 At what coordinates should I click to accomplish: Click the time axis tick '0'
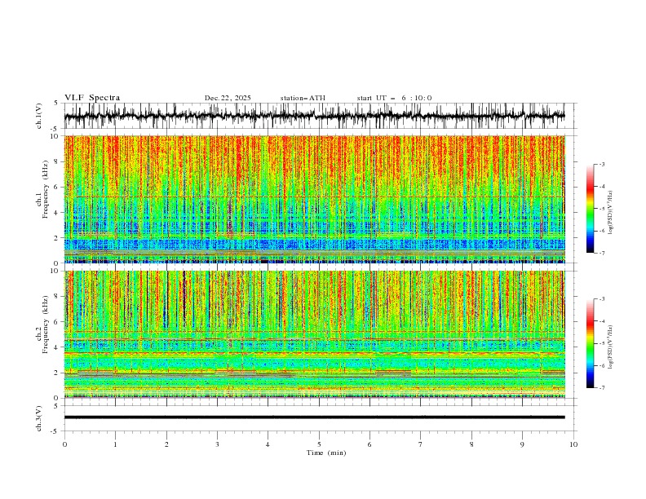point(64,444)
